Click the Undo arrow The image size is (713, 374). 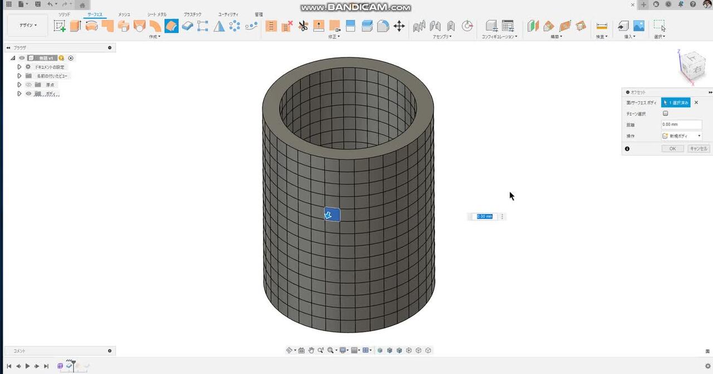(50, 4)
